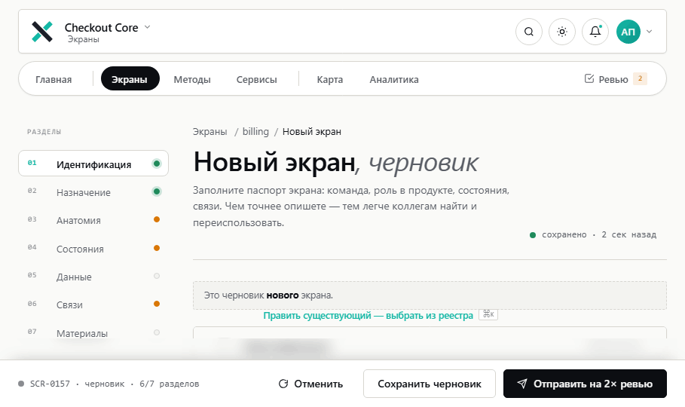Click the empty status dot of Данные

(157, 276)
